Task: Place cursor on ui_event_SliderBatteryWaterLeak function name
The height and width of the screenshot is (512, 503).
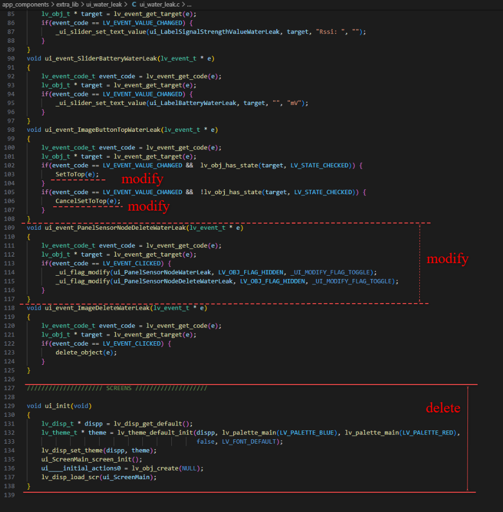Action: tap(101, 59)
